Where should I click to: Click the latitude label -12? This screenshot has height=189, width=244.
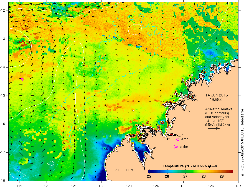3,11
